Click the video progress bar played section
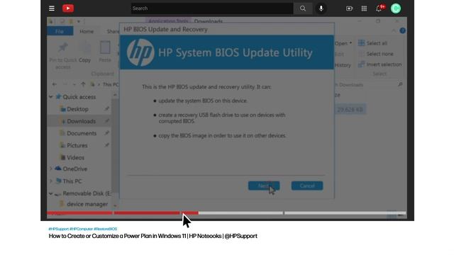This screenshot has width=454, height=255. (x=123, y=213)
